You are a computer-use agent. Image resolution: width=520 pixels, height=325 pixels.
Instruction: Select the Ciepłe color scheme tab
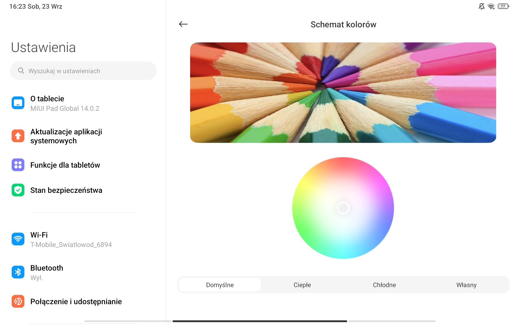tap(302, 285)
